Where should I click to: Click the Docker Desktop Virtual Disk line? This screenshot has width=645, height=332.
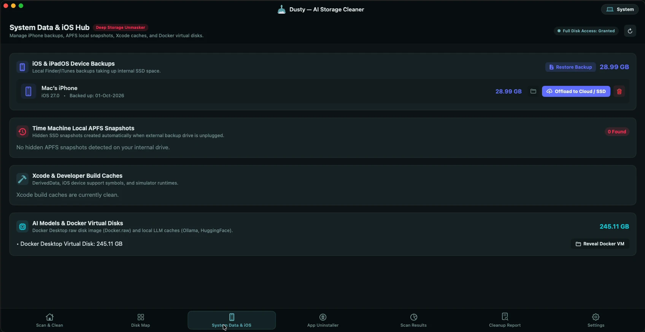pos(70,244)
